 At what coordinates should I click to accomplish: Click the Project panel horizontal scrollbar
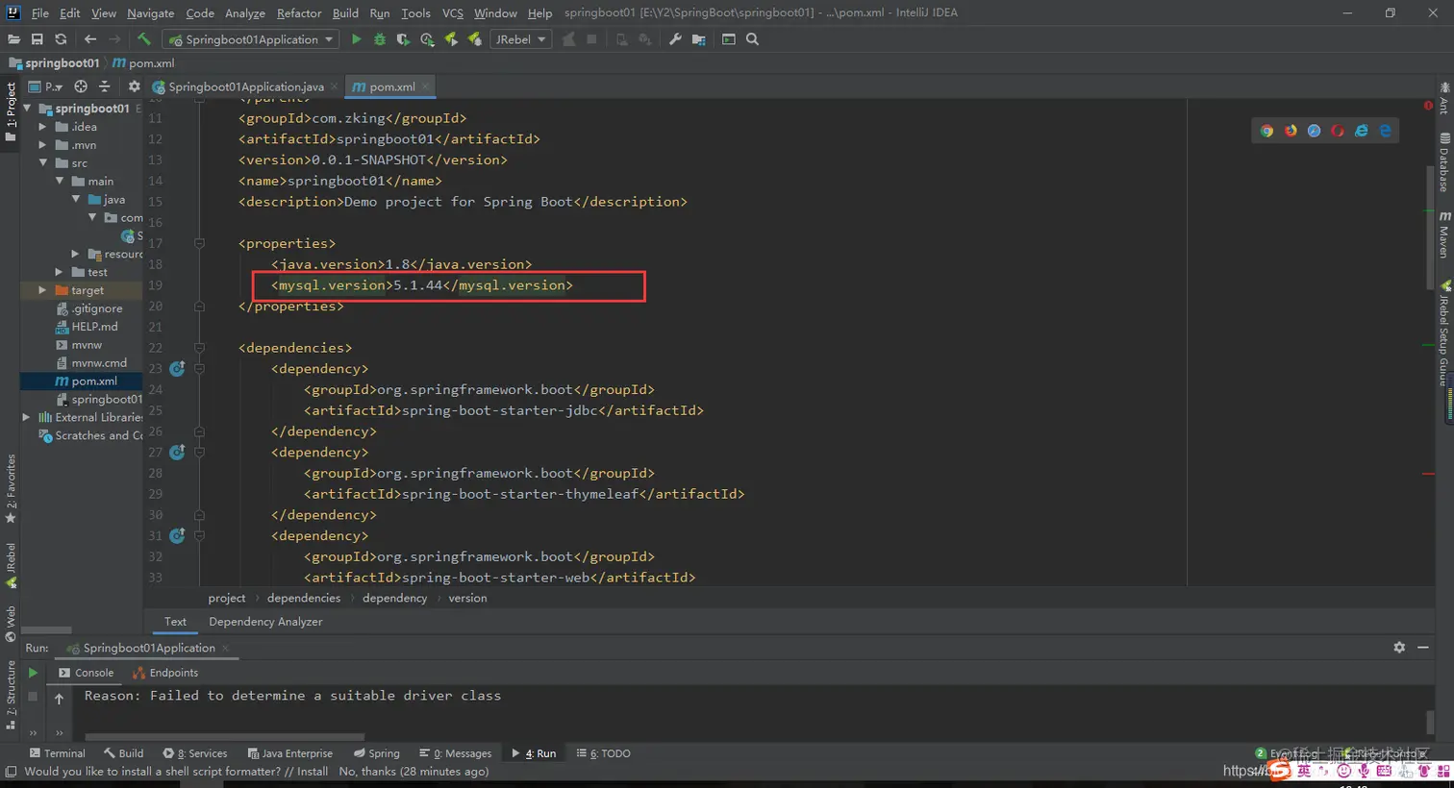pyautogui.click(x=46, y=630)
